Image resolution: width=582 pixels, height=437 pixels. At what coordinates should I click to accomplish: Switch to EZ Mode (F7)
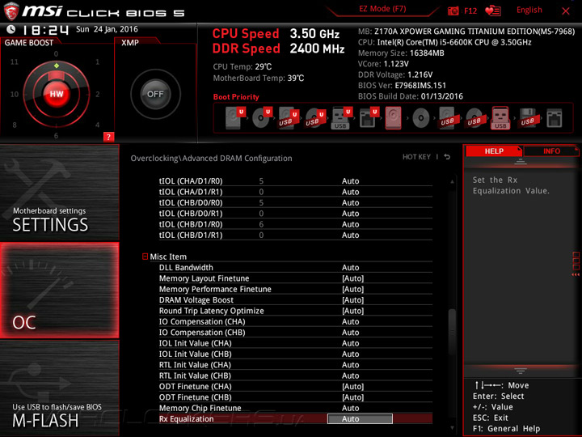(x=382, y=9)
